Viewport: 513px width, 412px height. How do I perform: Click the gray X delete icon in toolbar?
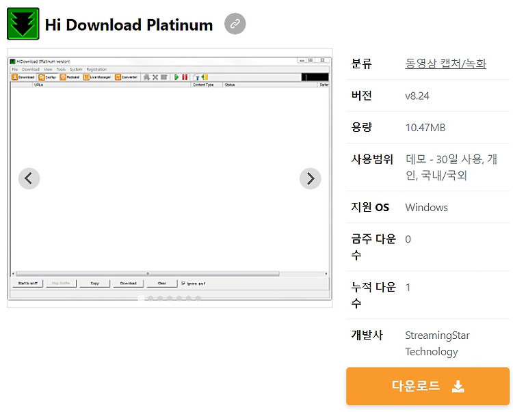[155, 77]
